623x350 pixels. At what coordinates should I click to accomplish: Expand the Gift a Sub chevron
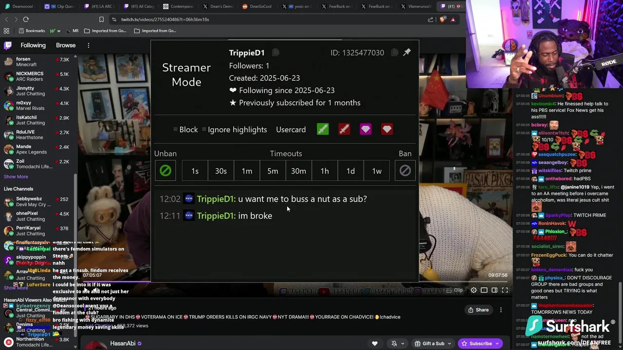click(449, 344)
